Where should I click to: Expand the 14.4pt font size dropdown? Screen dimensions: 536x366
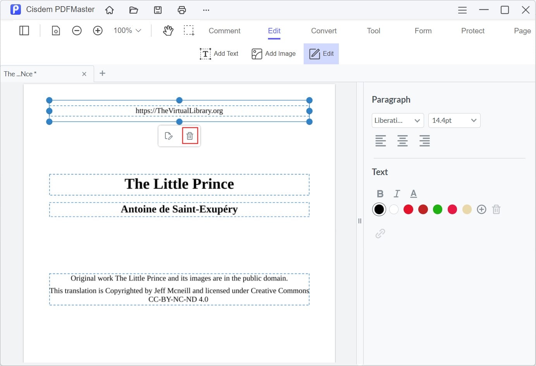point(454,120)
